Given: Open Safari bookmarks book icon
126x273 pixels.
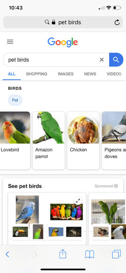Looking at the screenshot, I should pos(90,254).
